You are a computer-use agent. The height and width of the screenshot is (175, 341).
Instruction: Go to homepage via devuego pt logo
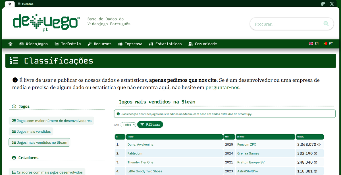coord(46,23)
